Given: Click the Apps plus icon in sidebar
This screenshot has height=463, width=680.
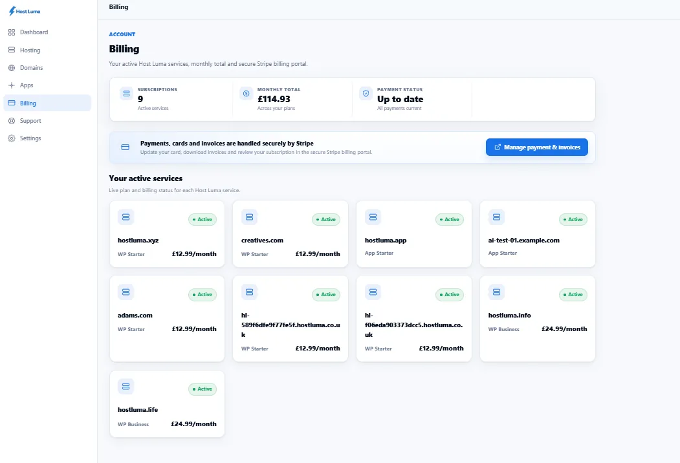Looking at the screenshot, I should pos(12,85).
